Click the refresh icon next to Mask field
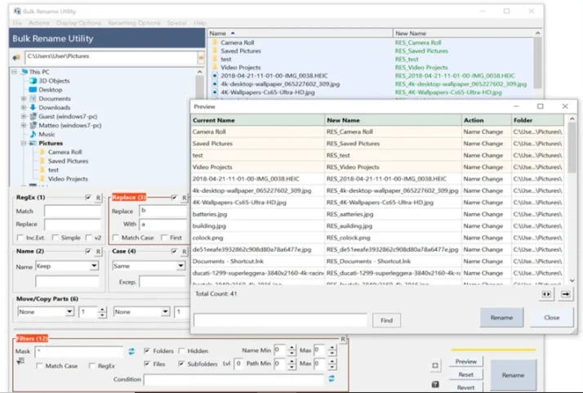 131,351
